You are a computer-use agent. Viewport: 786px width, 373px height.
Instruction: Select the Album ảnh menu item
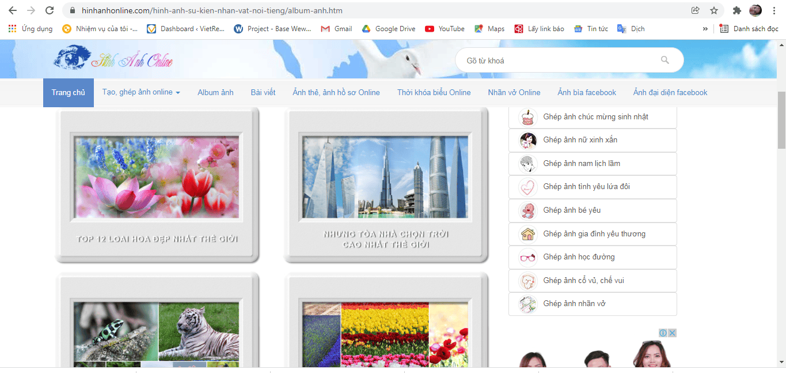(215, 92)
